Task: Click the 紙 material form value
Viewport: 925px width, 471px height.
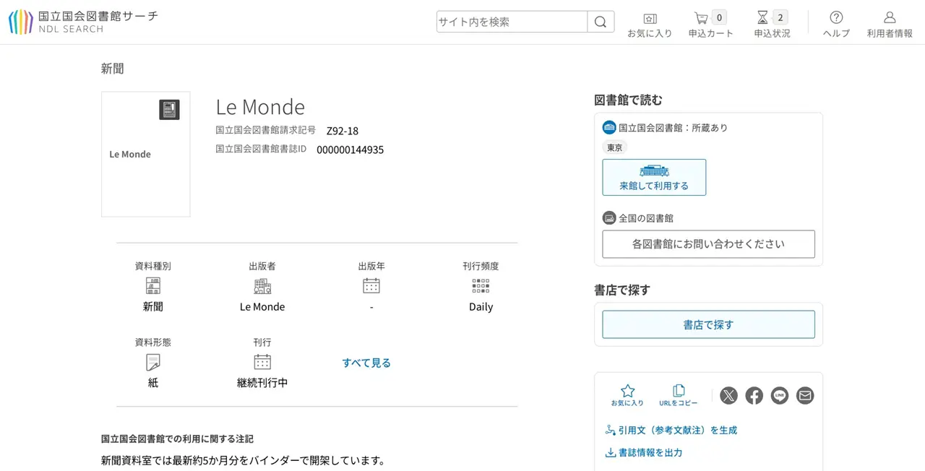Action: 153,383
